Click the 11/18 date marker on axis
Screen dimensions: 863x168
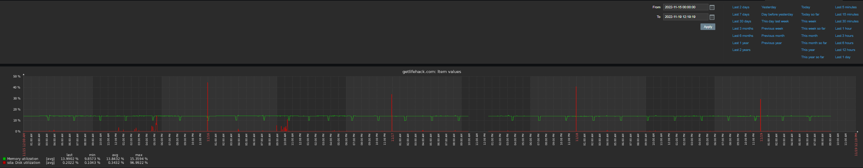[577, 137]
